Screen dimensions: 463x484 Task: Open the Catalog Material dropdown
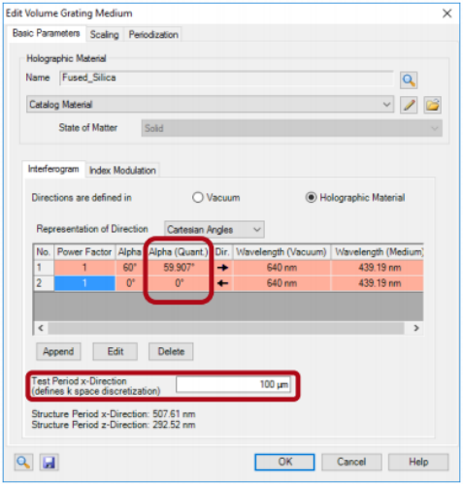coord(210,105)
